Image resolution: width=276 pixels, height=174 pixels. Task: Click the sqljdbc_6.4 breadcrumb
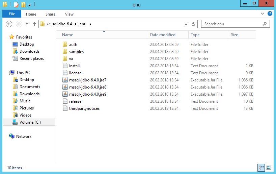(x=62, y=24)
